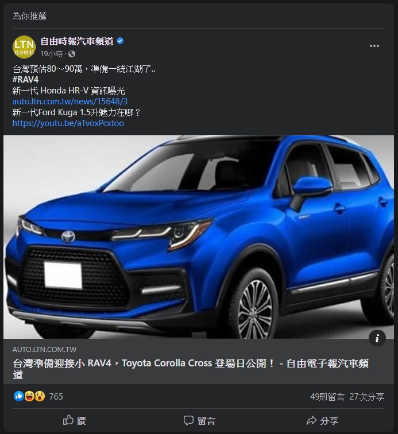
Task: Open the 自由時報汽車頻道 page name
Action: click(x=77, y=41)
